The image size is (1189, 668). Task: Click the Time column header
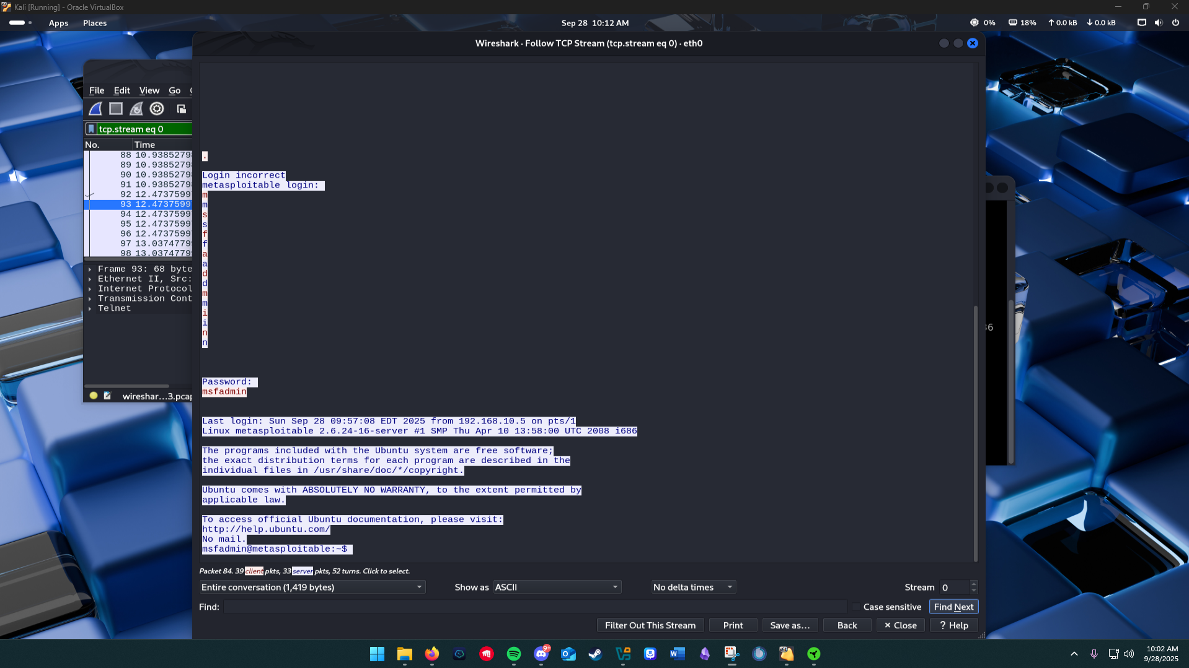(x=144, y=145)
